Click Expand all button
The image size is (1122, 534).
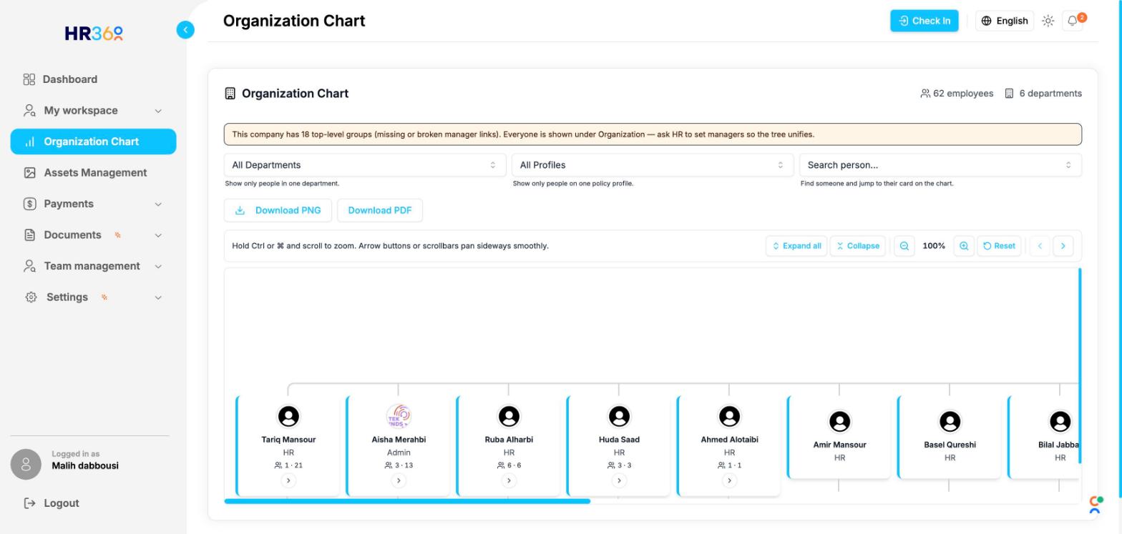(796, 246)
